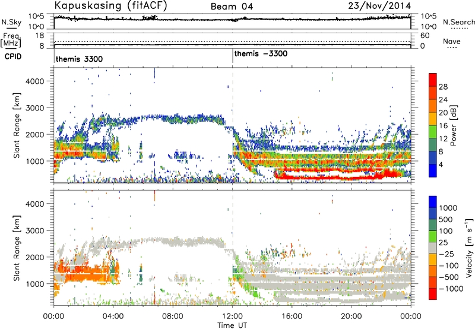Image resolution: width=475 pixels, height=329 pixels.
Task: Click the '16:00' time axis tick label
Action: tap(292, 317)
